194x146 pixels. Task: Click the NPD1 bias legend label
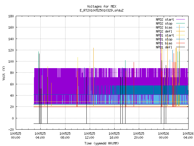tap(164, 43)
